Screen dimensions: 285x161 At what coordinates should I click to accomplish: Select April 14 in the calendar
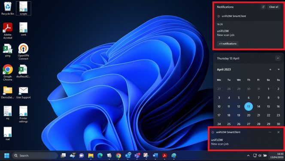(258, 107)
